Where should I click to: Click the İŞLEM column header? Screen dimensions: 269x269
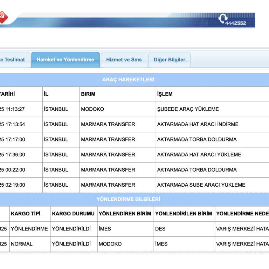165,94
